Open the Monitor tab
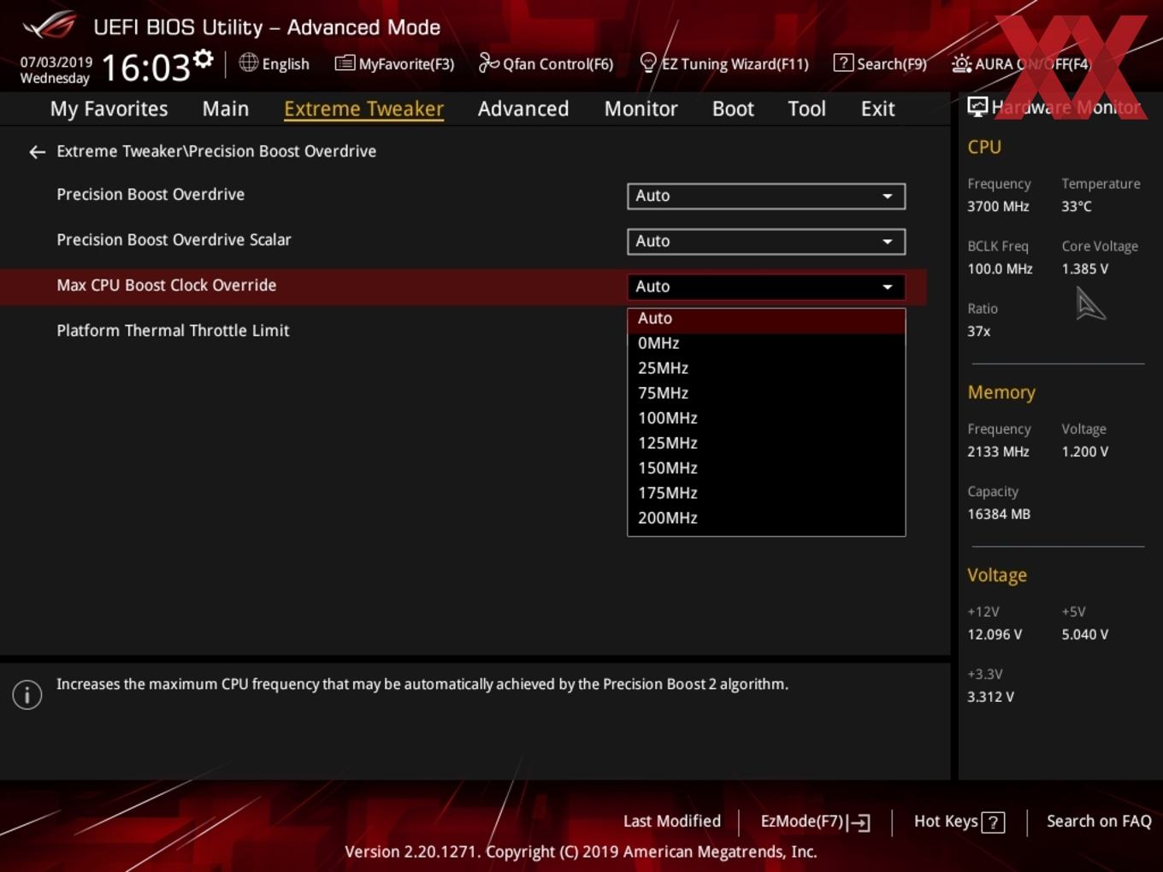1163x872 pixels. click(641, 109)
